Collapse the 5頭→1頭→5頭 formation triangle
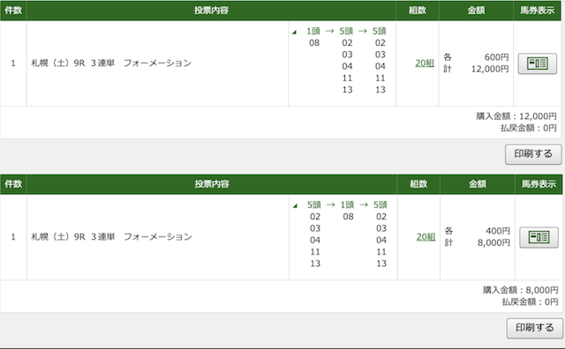Viewport: 565px width, 349px height. click(x=295, y=206)
